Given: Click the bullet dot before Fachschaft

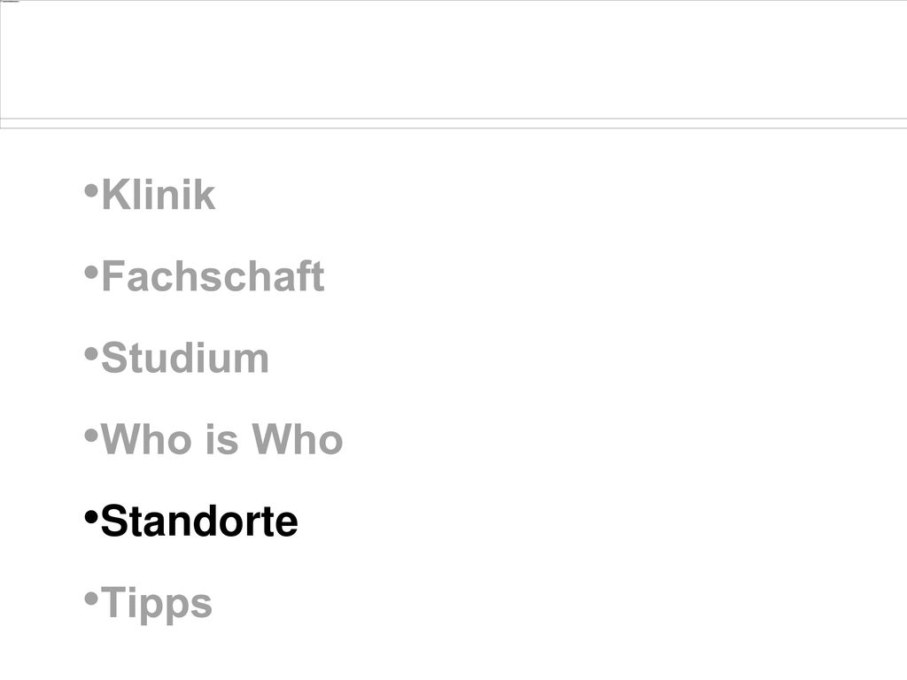Looking at the screenshot, I should click(x=91, y=272).
